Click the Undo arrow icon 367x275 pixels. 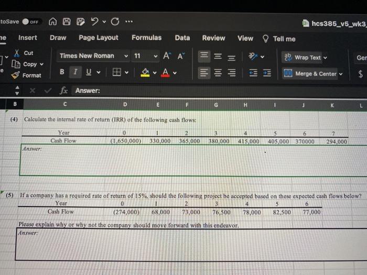(x=95, y=21)
